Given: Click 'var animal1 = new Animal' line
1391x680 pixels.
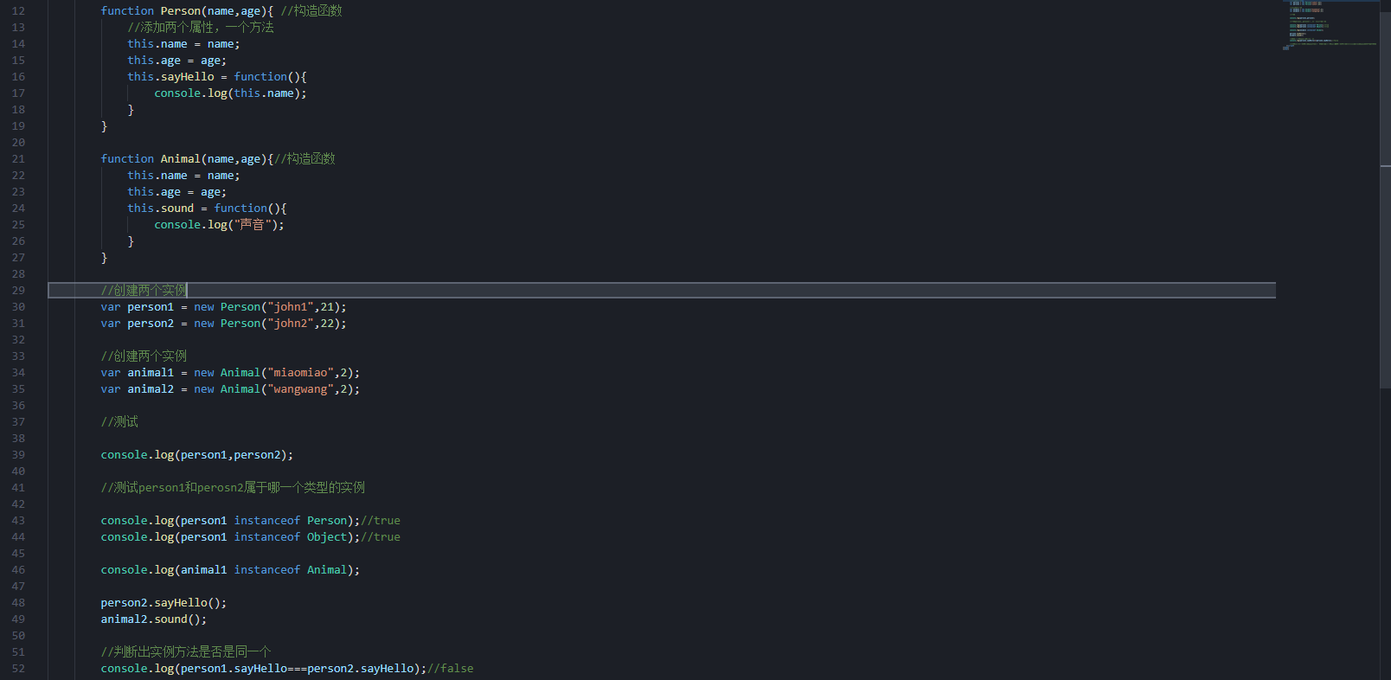Looking at the screenshot, I should click(230, 373).
